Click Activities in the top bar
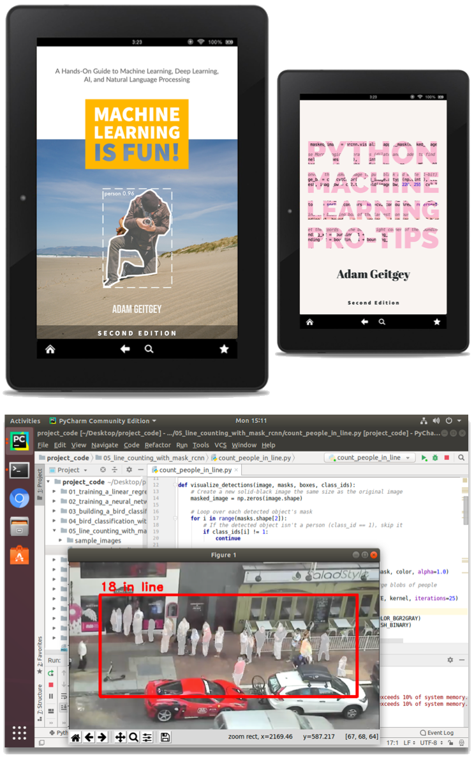This screenshot has width=474, height=757. 25,420
